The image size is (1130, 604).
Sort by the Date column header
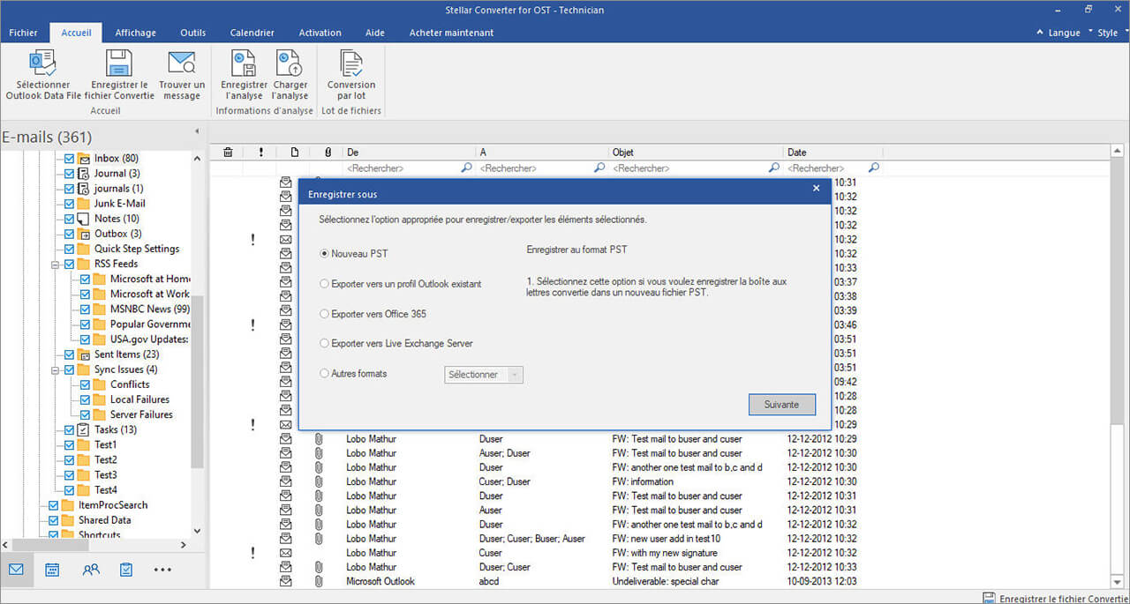(x=833, y=153)
